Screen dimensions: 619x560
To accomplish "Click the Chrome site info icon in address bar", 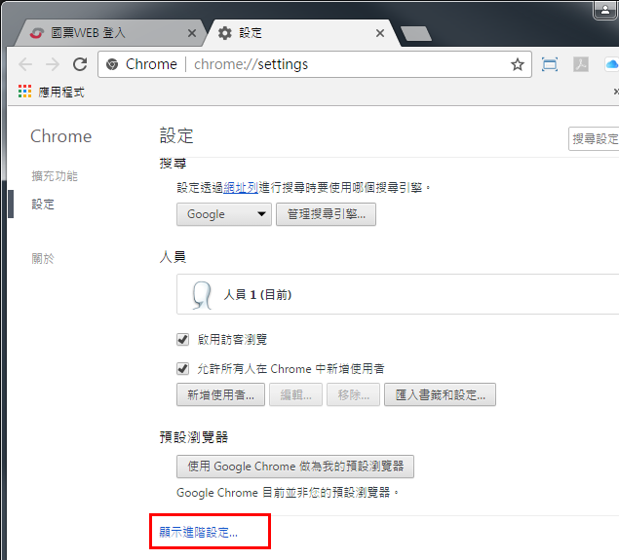I will tap(112, 64).
